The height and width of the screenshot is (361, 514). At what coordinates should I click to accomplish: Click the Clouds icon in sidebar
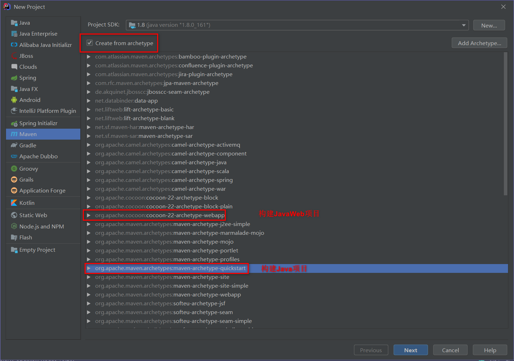[x=14, y=67]
